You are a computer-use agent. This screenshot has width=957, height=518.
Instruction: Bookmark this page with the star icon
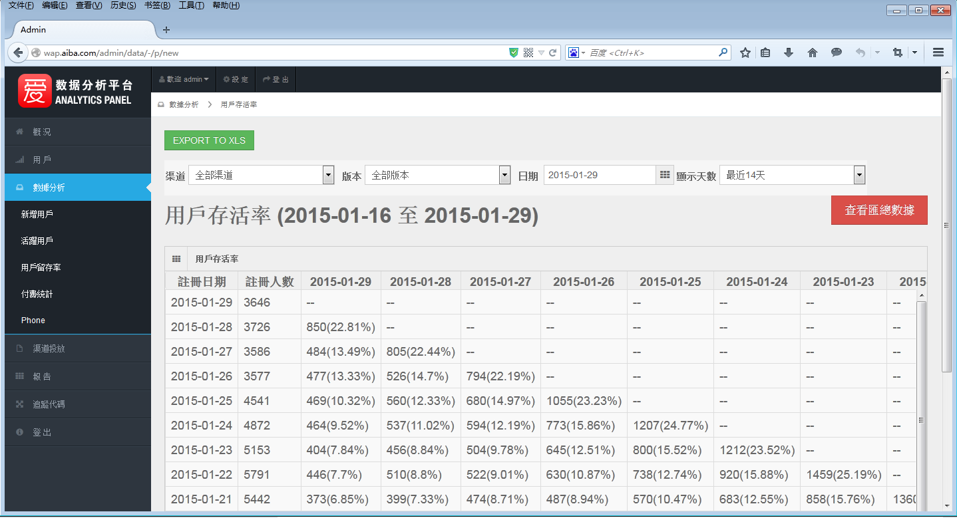point(745,53)
